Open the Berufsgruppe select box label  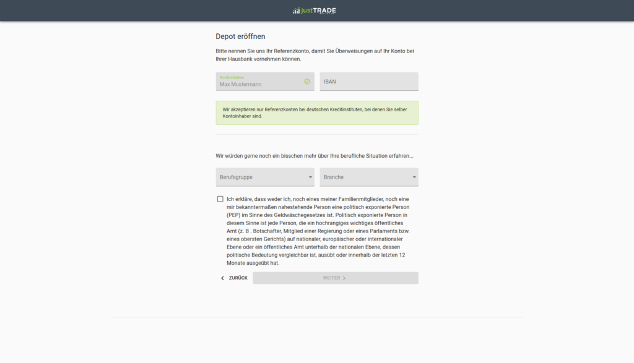tap(236, 177)
